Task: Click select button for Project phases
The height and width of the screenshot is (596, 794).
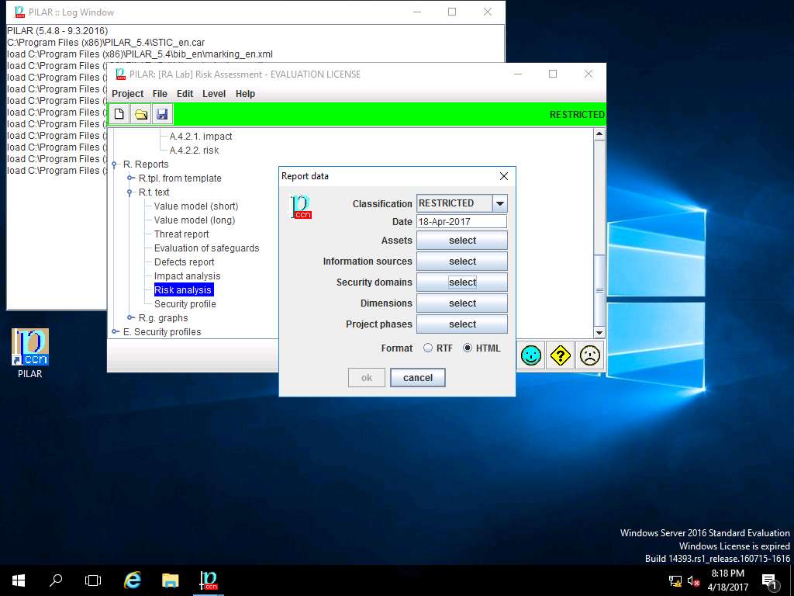Action: (x=462, y=324)
